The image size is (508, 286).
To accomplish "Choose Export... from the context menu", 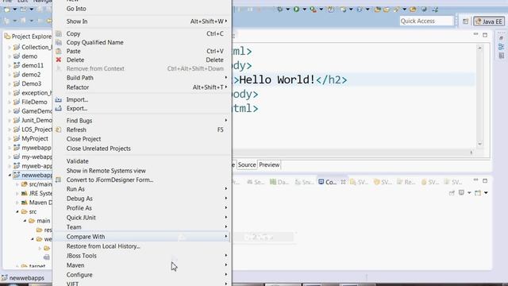I will [142, 108].
